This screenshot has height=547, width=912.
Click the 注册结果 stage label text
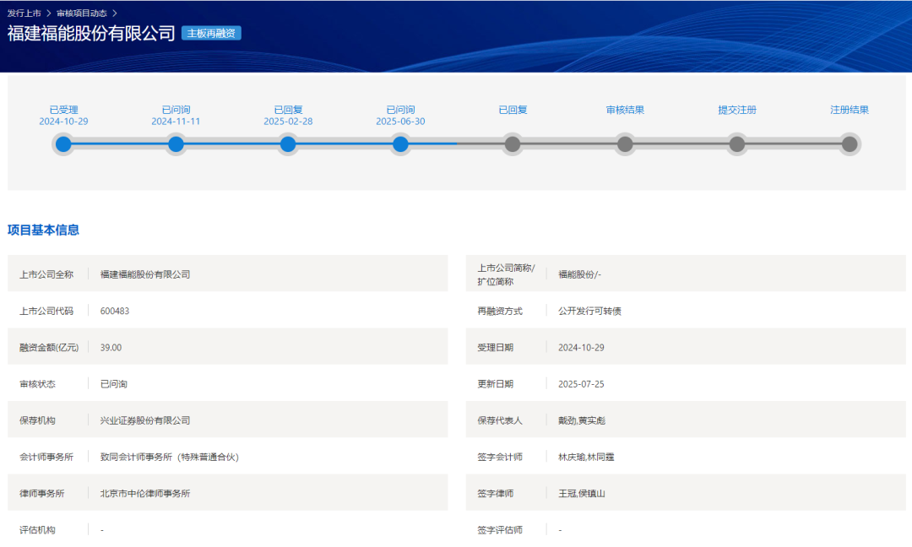click(850, 110)
